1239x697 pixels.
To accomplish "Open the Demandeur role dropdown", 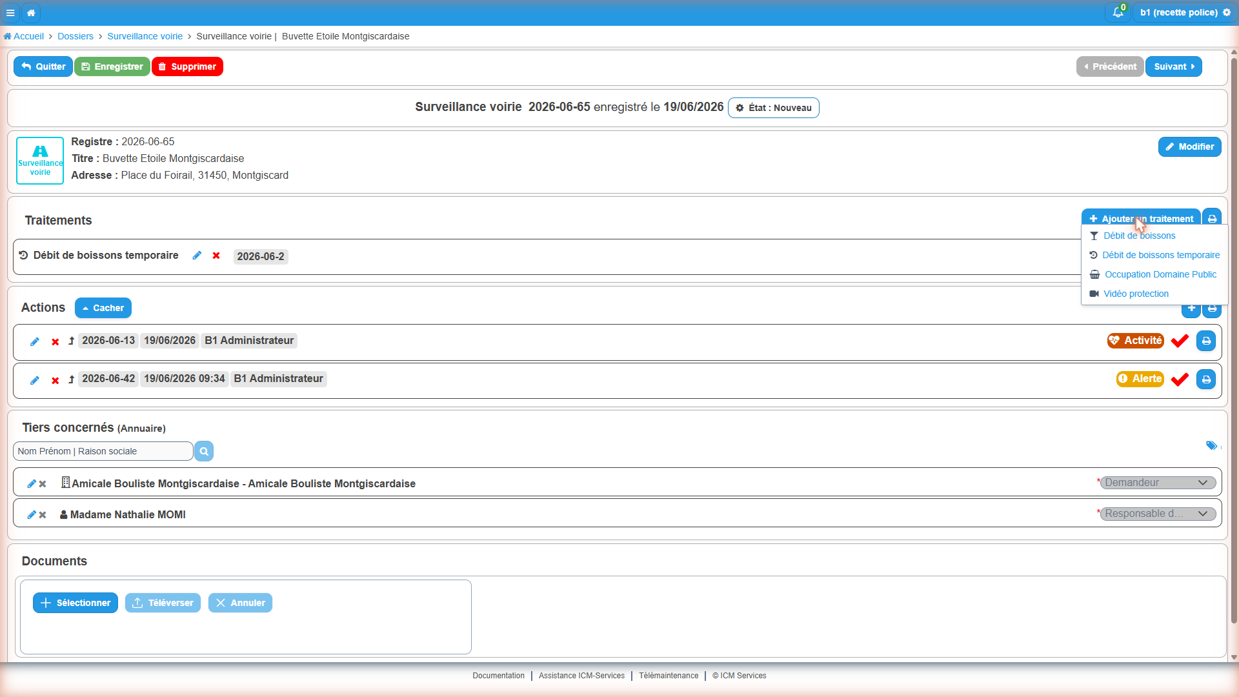I will pos(1158,483).
